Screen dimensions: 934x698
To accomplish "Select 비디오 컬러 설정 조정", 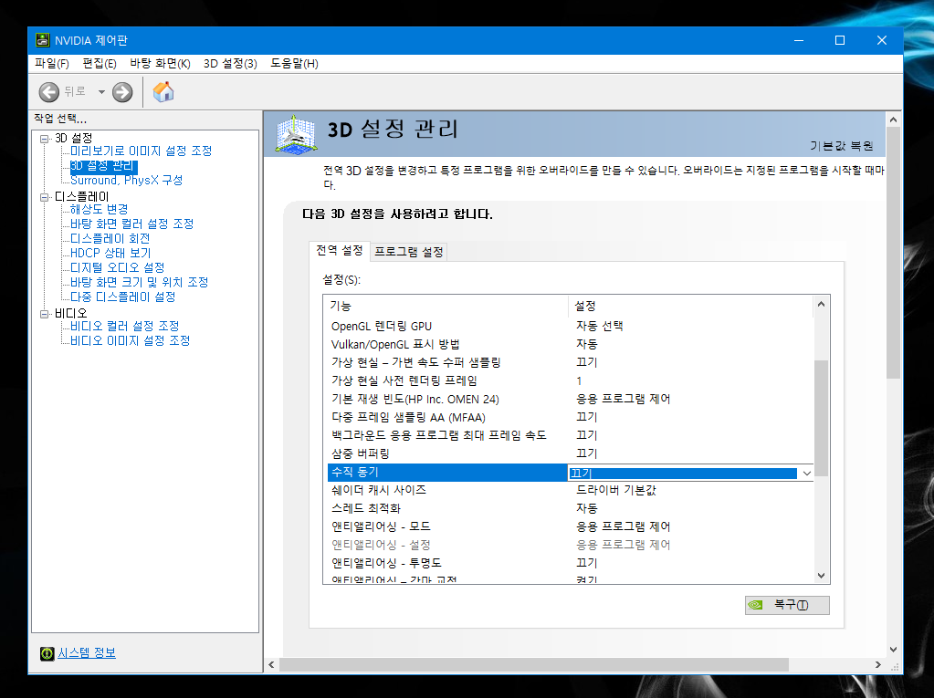I will (124, 326).
